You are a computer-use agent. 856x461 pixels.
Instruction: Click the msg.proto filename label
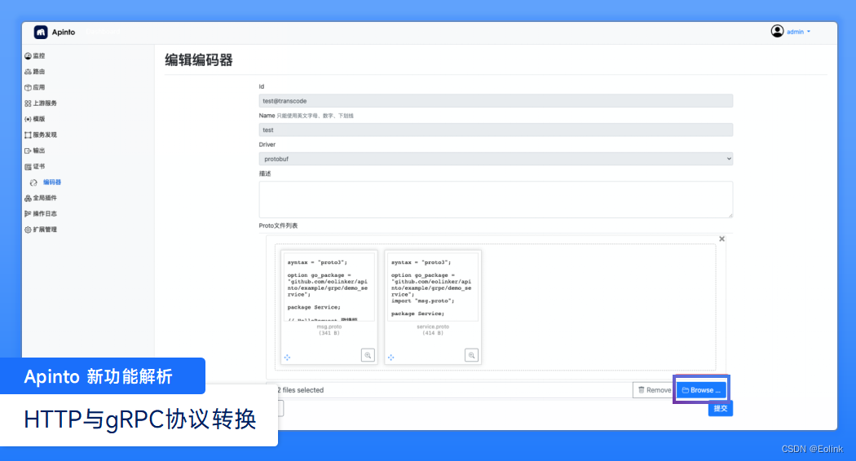click(x=329, y=327)
